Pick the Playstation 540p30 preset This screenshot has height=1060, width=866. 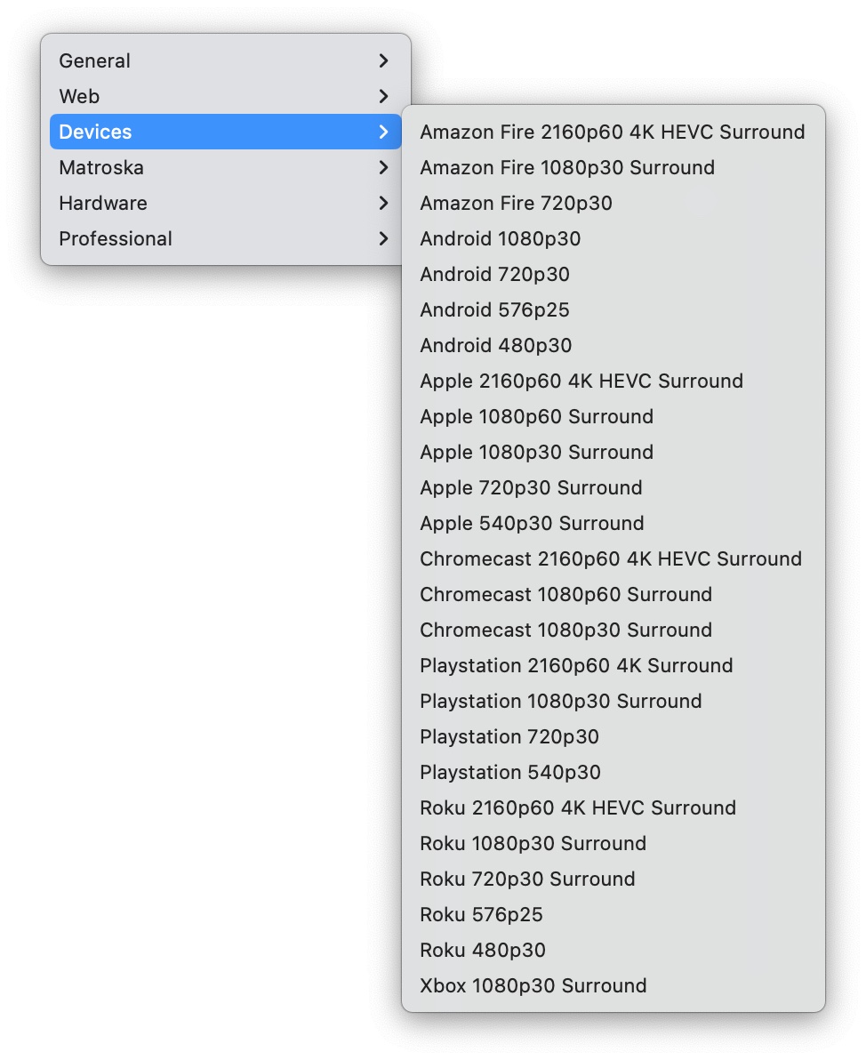pyautogui.click(x=613, y=772)
